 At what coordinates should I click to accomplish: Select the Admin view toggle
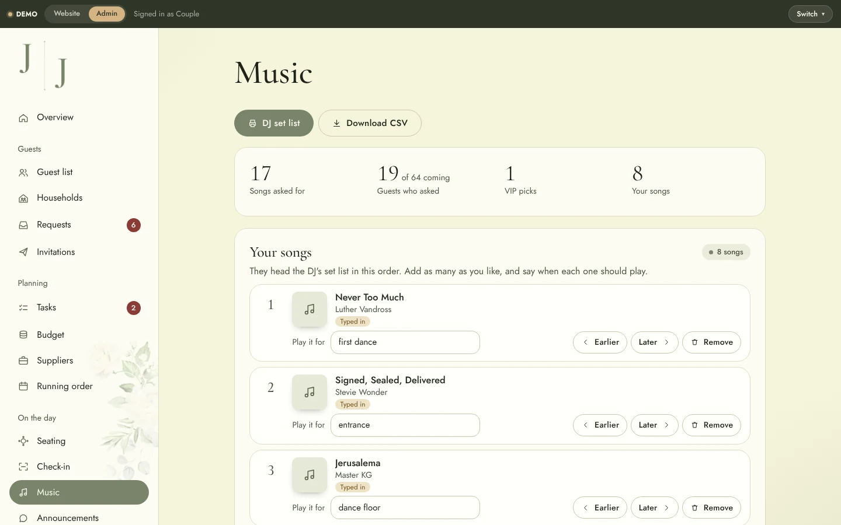[107, 13]
